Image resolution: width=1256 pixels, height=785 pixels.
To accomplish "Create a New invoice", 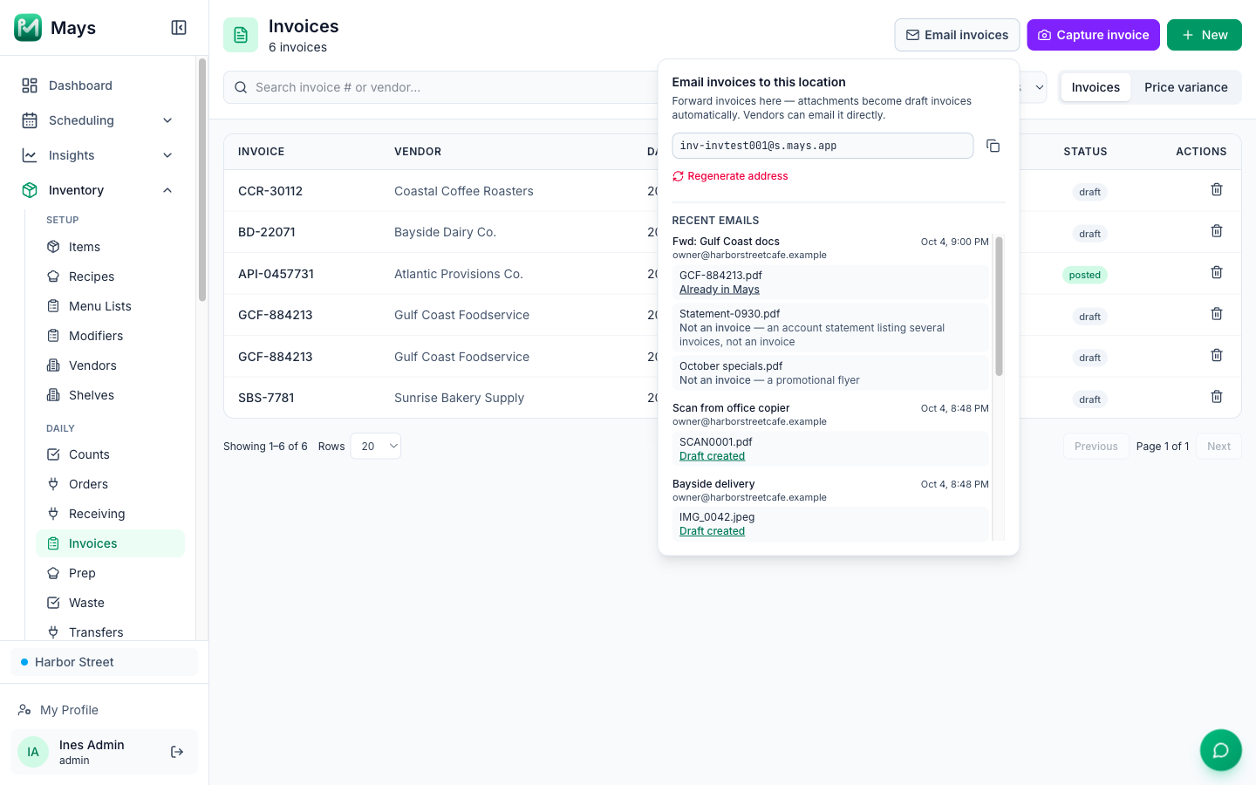I will pyautogui.click(x=1204, y=35).
